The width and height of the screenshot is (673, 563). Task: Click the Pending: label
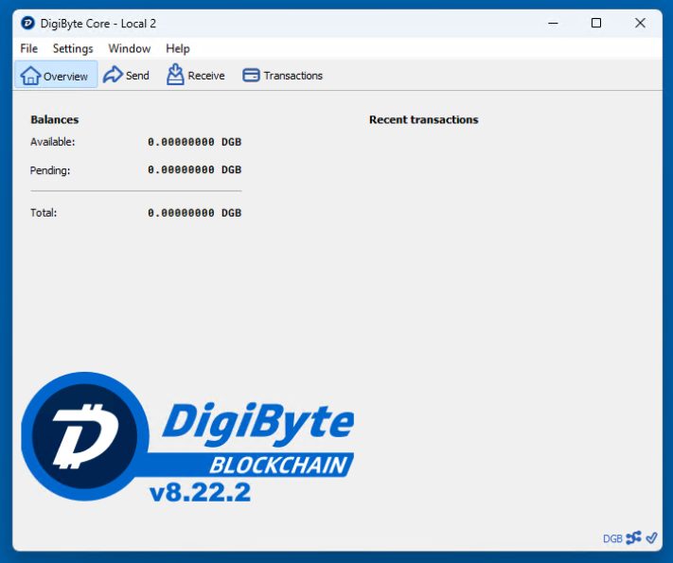coord(50,170)
